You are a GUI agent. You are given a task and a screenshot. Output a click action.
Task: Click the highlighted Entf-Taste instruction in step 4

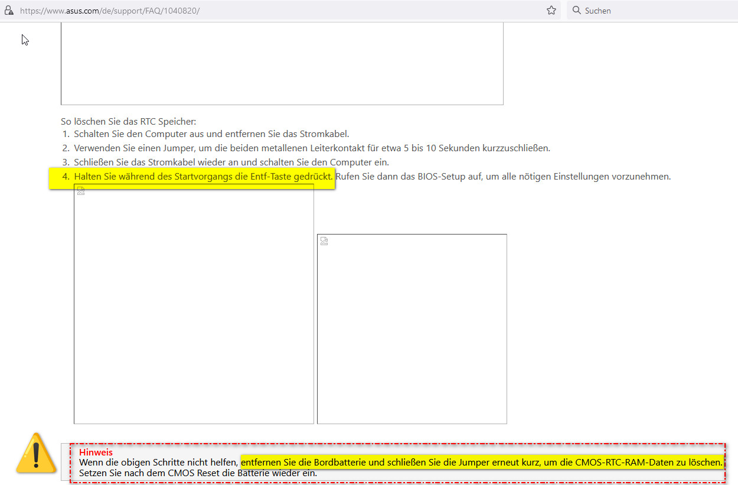click(x=201, y=175)
